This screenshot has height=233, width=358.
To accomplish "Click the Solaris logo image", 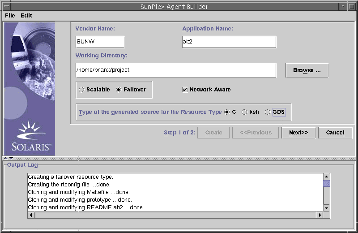I will click(x=30, y=89).
